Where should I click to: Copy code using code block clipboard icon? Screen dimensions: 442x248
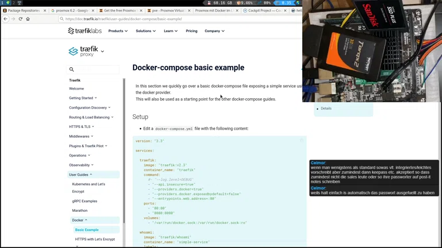pyautogui.click(x=301, y=140)
